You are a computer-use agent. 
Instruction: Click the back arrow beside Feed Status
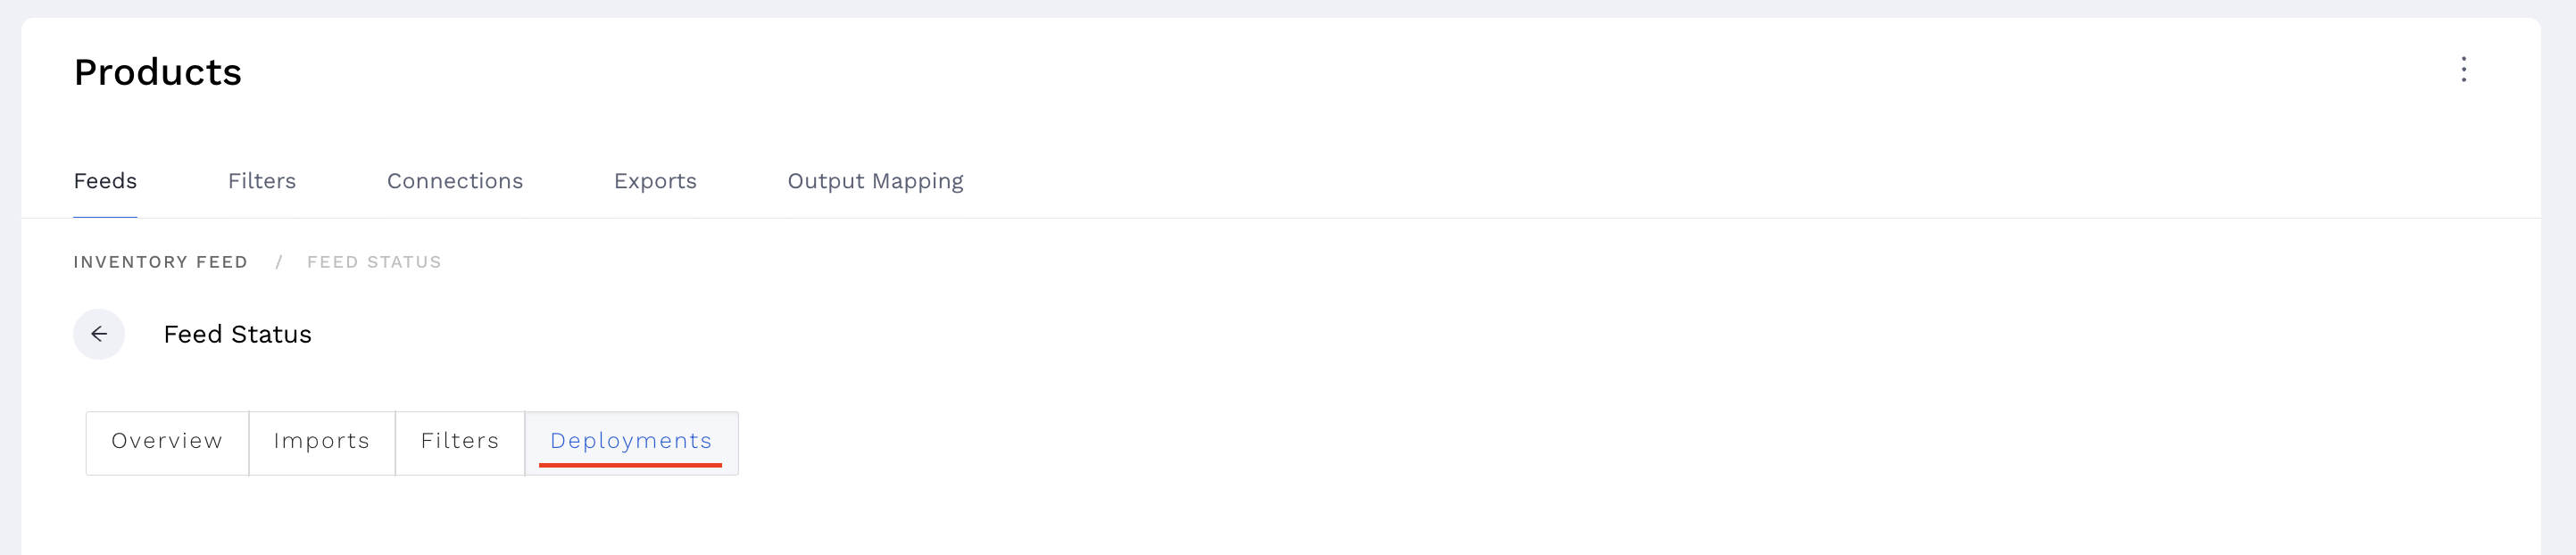[x=99, y=334]
